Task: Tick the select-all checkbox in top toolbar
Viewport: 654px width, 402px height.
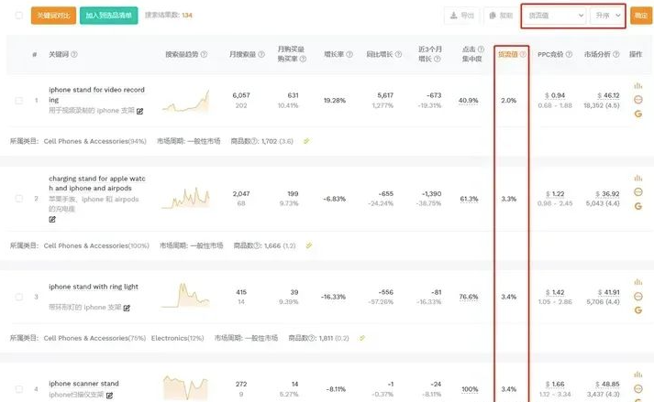Action: coord(18,16)
